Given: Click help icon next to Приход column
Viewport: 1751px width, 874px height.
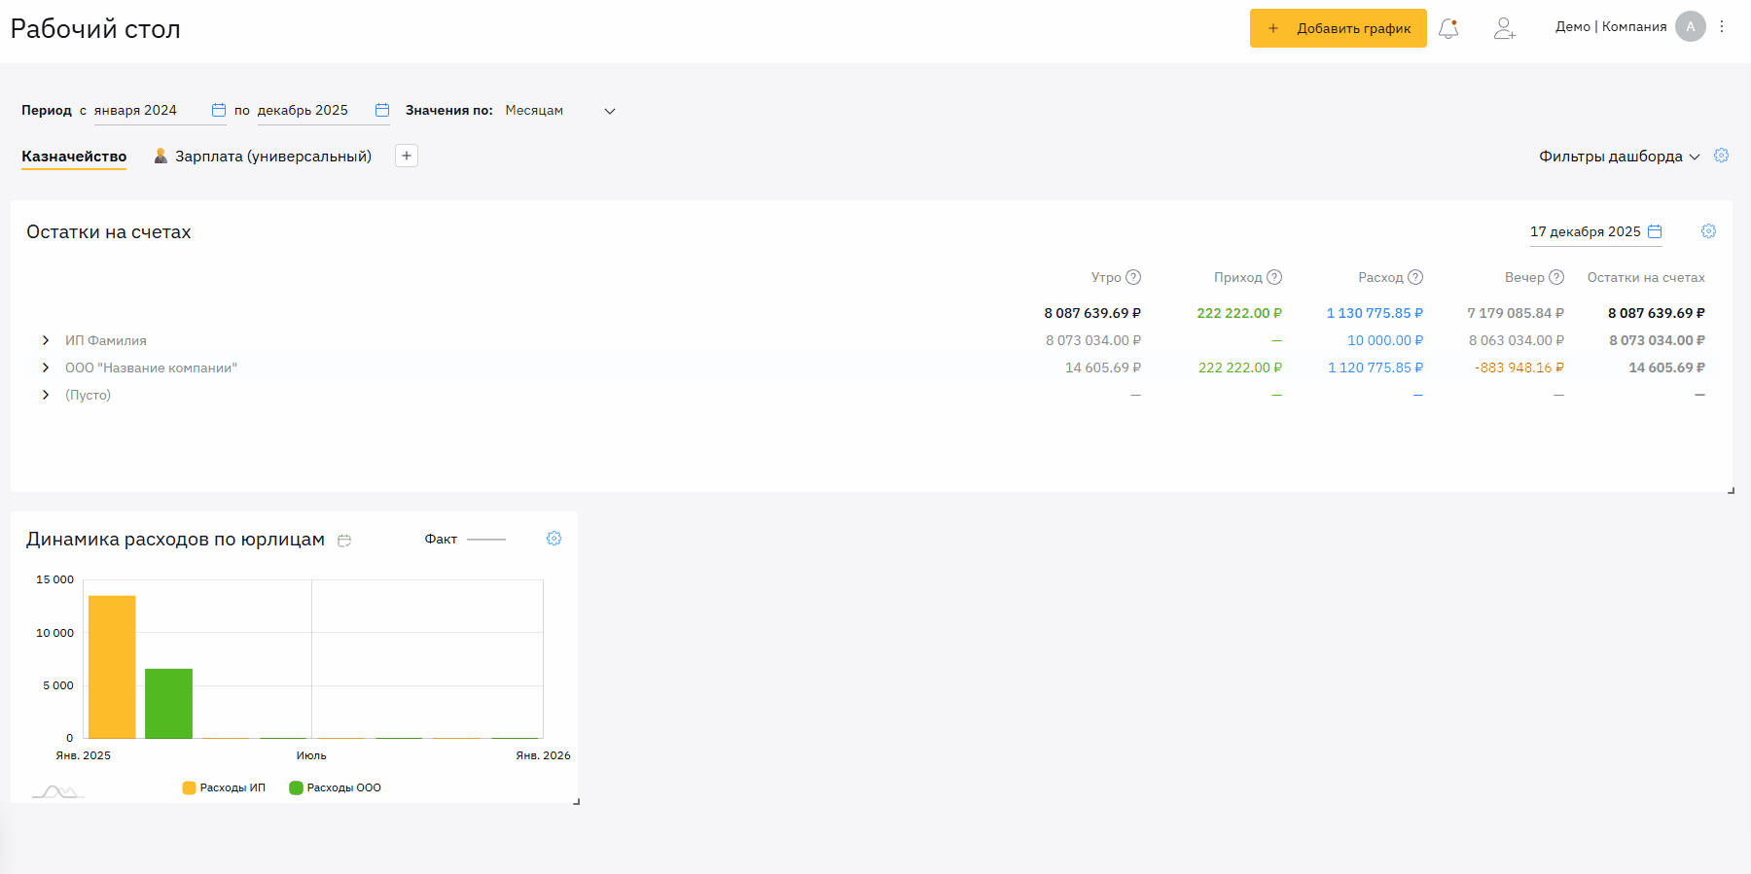Looking at the screenshot, I should [1274, 277].
